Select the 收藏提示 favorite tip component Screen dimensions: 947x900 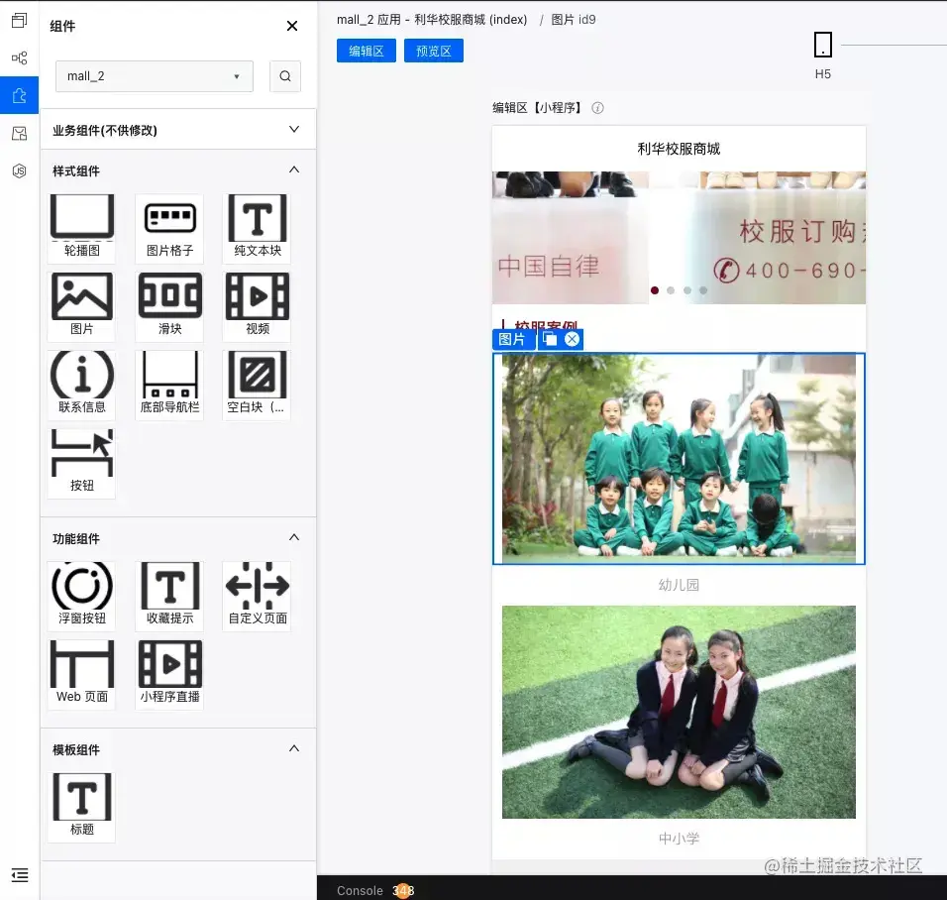[169, 596]
